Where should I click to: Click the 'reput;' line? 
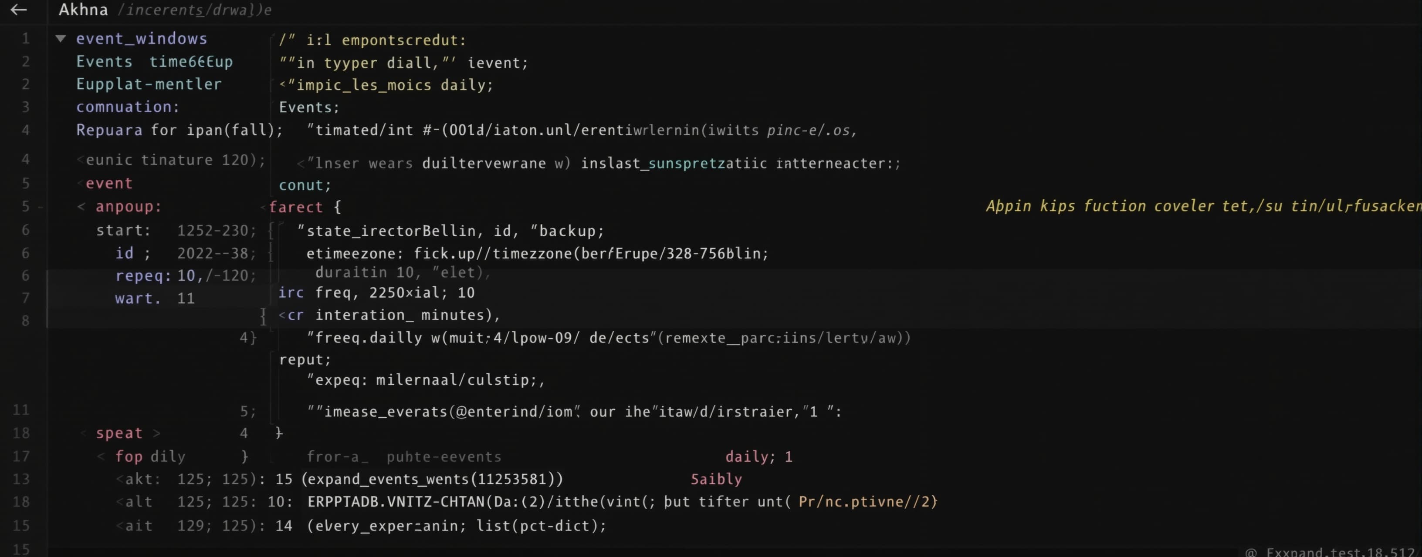(x=305, y=359)
